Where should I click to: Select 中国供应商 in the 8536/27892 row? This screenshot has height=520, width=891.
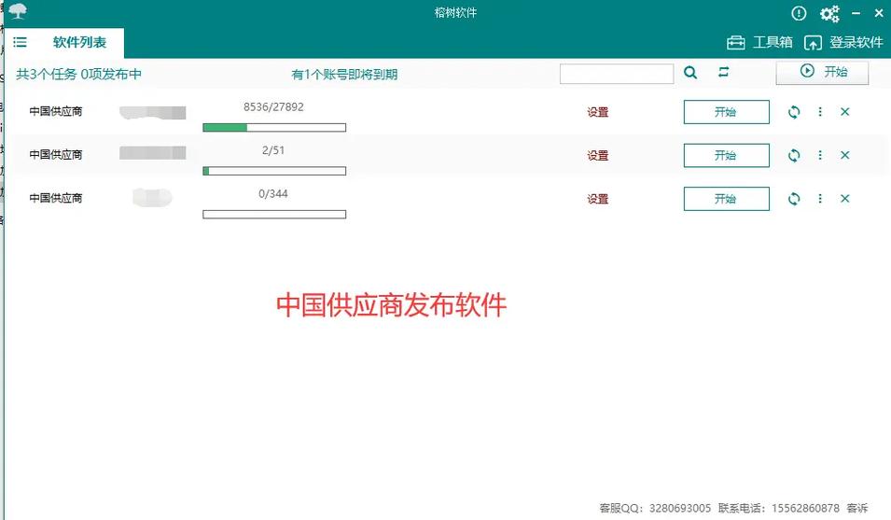[x=56, y=111]
